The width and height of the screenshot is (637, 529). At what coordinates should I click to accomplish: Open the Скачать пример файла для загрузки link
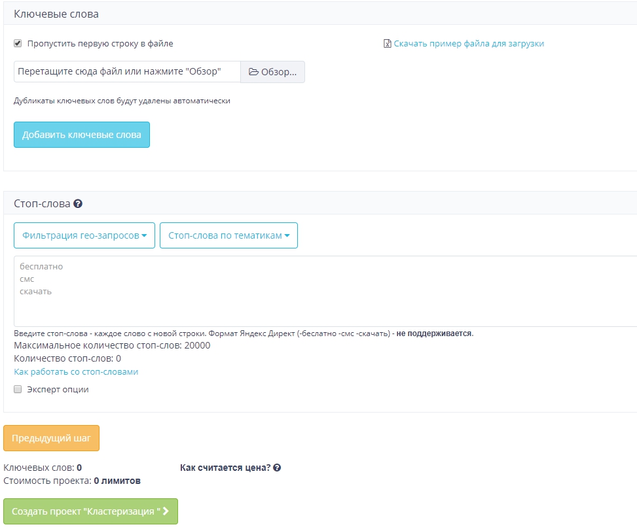point(469,44)
